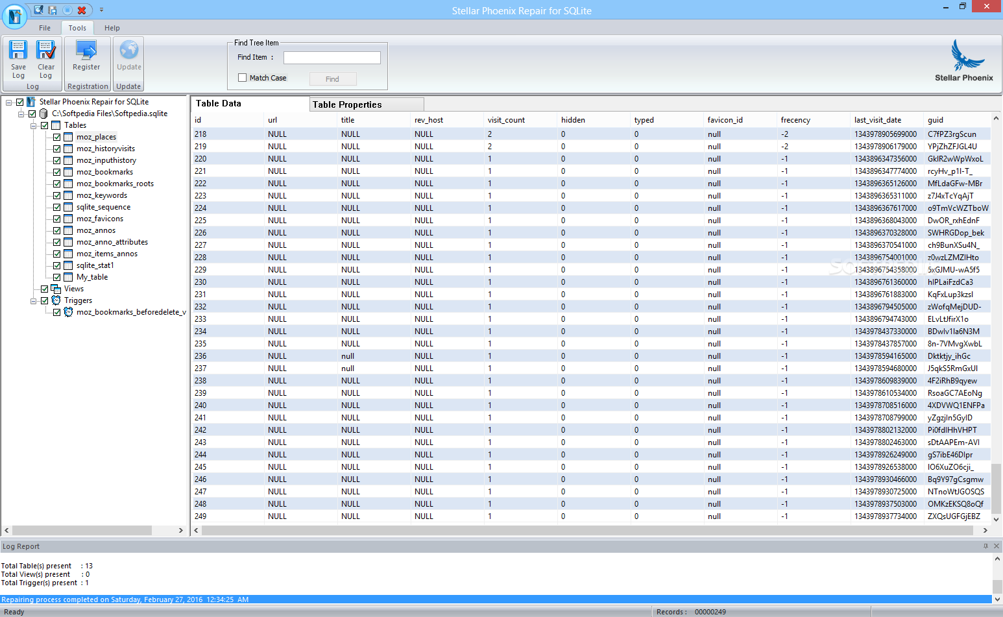Viewport: 1003px width, 617px height.
Task: Click the sqlite_stat1 table icon
Action: (68, 265)
